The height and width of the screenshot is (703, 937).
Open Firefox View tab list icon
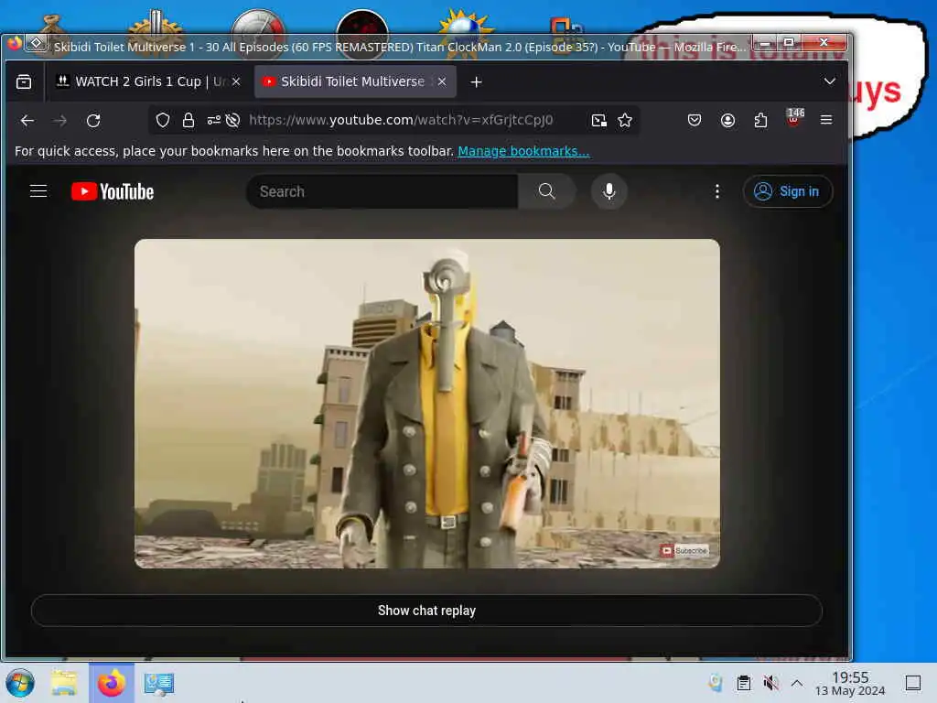[24, 81]
